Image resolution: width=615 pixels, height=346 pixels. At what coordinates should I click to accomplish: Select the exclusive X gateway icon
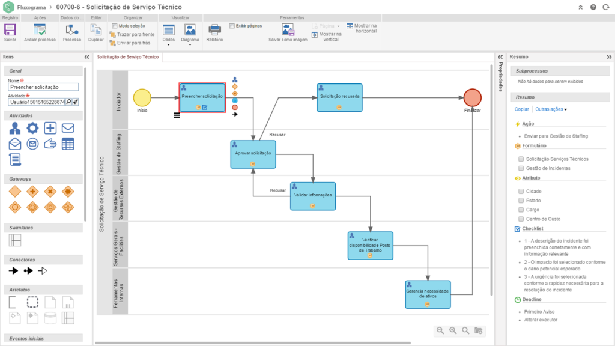tap(50, 192)
